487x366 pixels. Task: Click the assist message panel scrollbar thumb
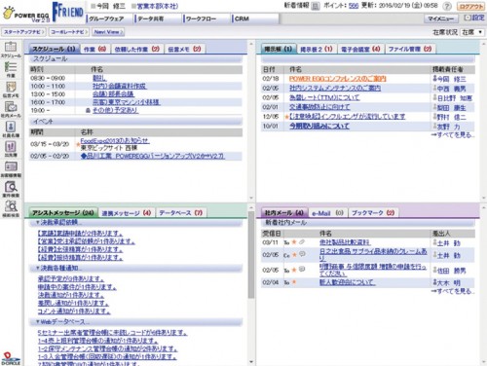(x=251, y=254)
